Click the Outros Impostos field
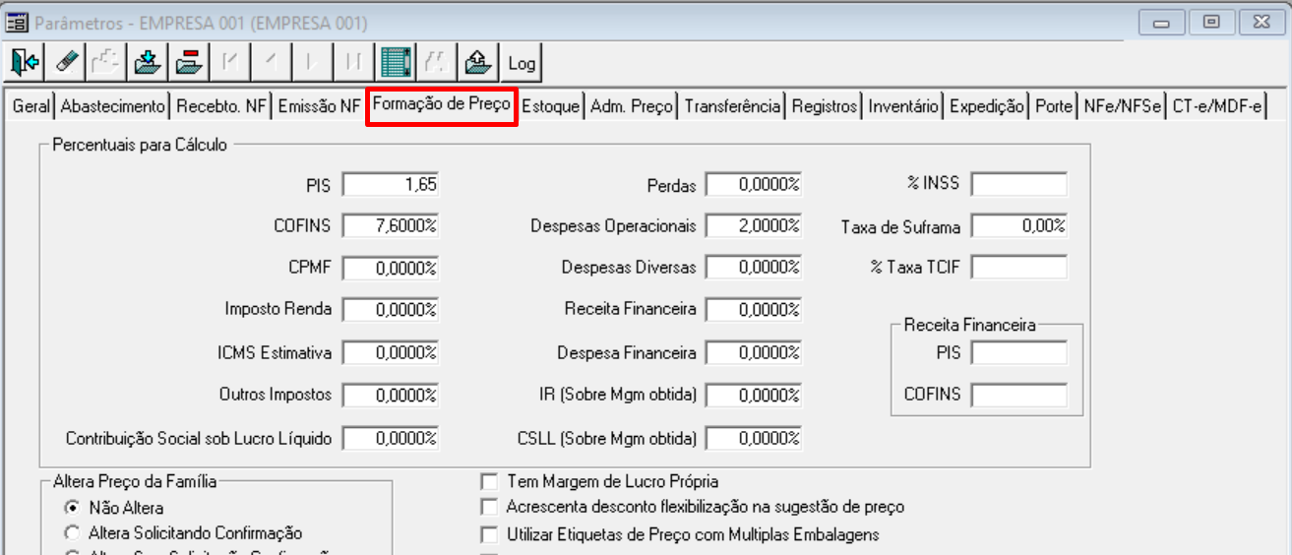The width and height of the screenshot is (1292, 555). pos(391,395)
